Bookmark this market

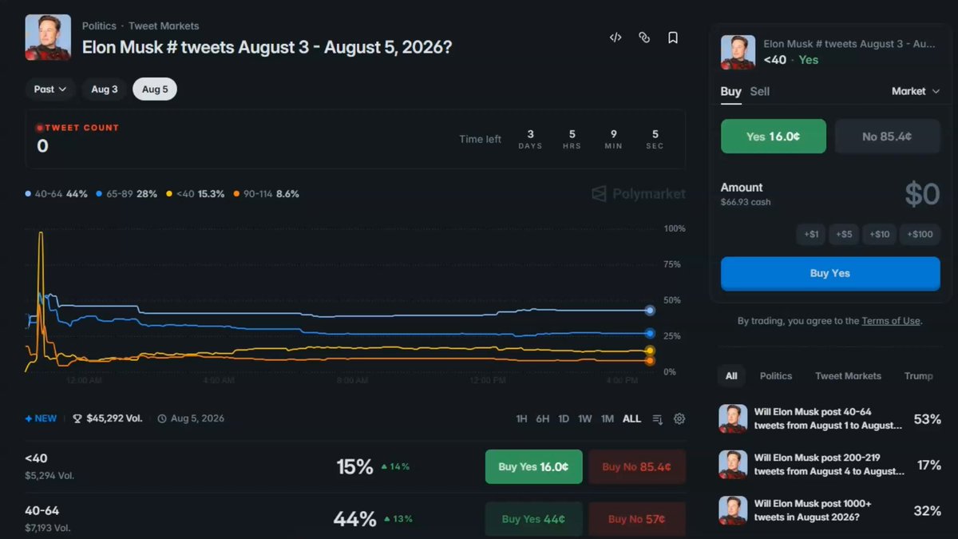673,38
